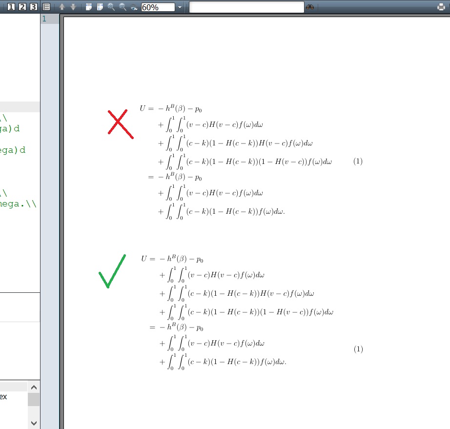The width and height of the screenshot is (450, 429).
Task: Click the bookmark 2 button
Action: [22, 7]
